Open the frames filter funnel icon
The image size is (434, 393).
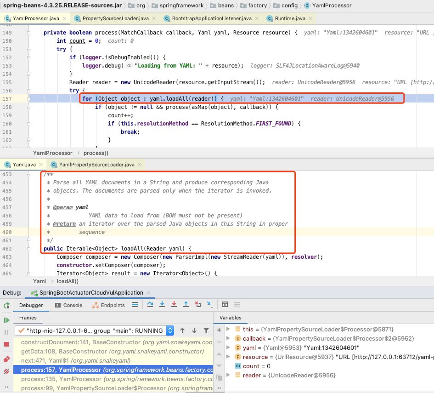pos(206,330)
